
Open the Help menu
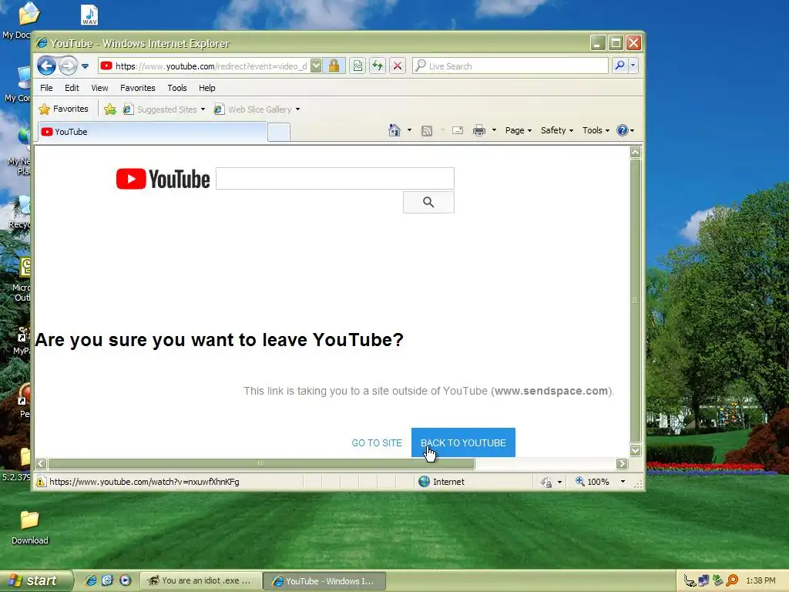click(206, 88)
